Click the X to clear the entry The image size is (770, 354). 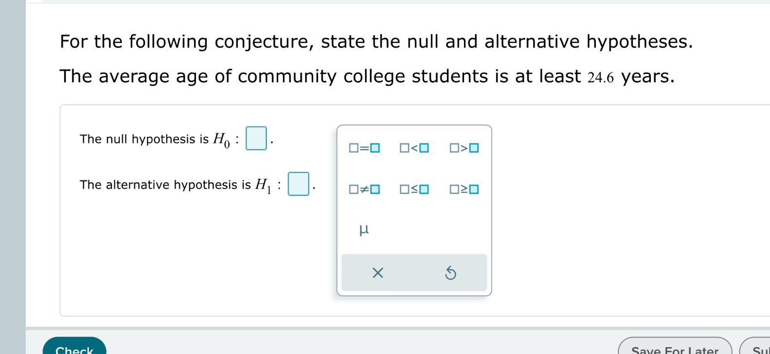377,273
